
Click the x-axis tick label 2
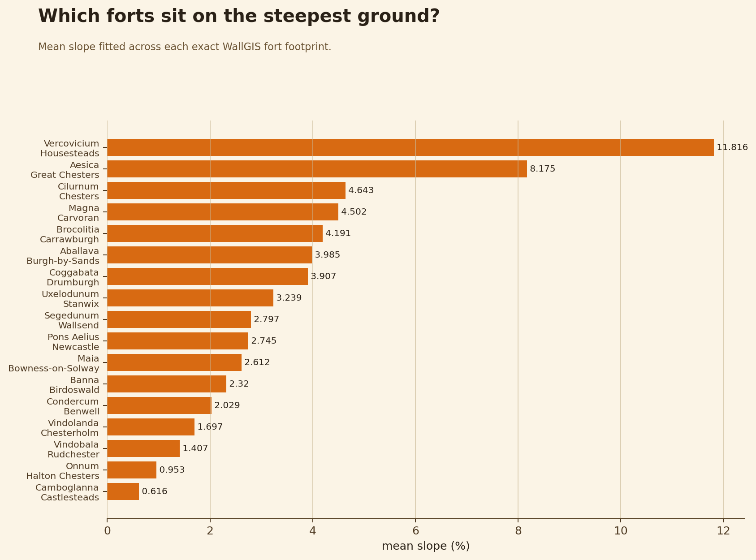pos(210,531)
